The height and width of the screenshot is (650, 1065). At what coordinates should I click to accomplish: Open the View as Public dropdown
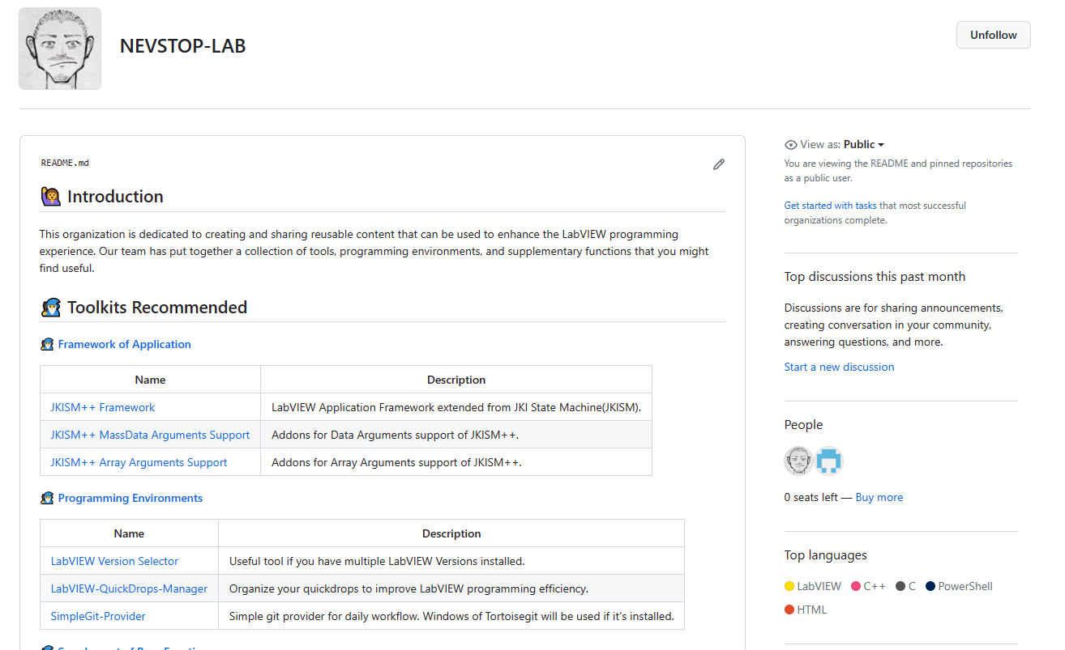[x=863, y=145]
